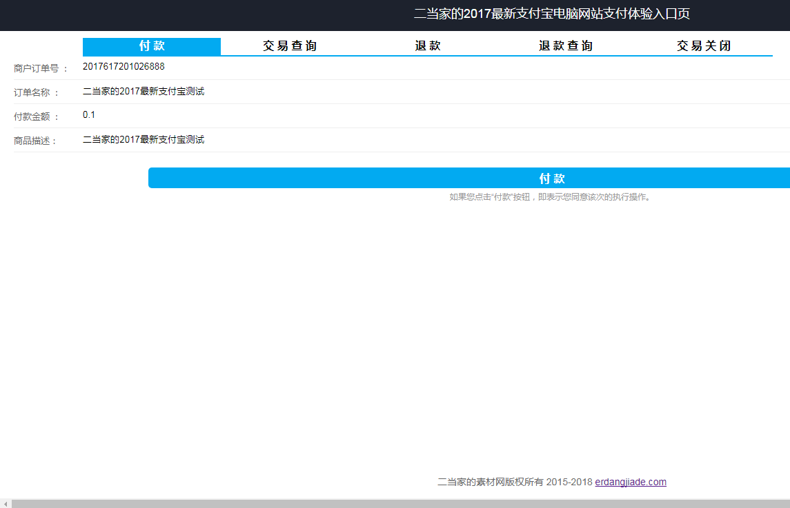Click the page title in the header

[552, 14]
